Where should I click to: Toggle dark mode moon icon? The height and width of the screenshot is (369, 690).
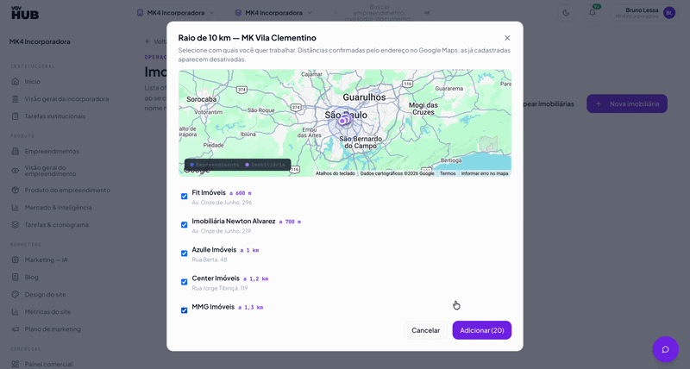coord(566,13)
